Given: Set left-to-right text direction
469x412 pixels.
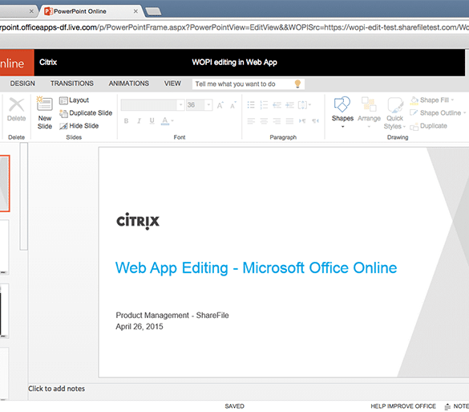Looking at the screenshot, I should (x=302, y=120).
